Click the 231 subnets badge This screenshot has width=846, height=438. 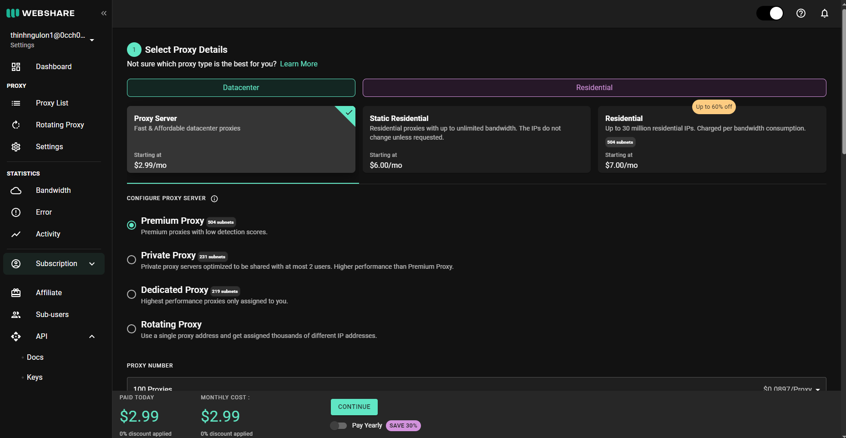[213, 257]
